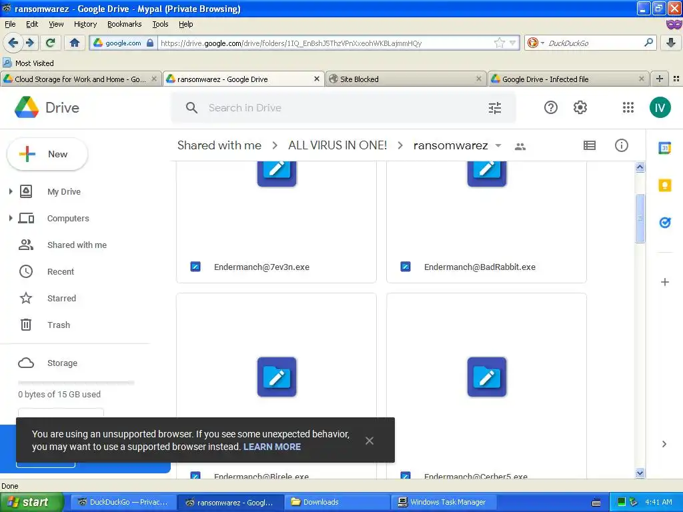Expand the Computers tree arrow
This screenshot has height=512, width=683.
(x=11, y=218)
